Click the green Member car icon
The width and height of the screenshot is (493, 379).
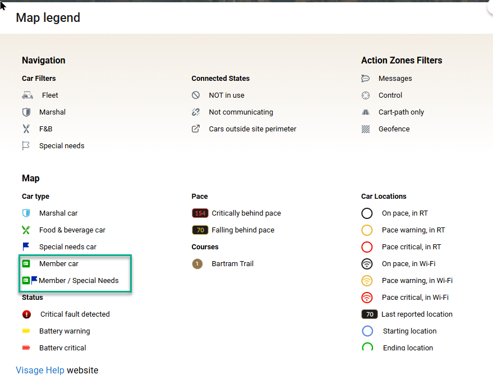click(26, 263)
